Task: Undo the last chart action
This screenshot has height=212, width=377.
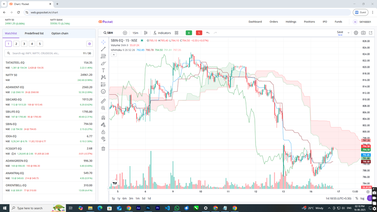Action: point(208,33)
